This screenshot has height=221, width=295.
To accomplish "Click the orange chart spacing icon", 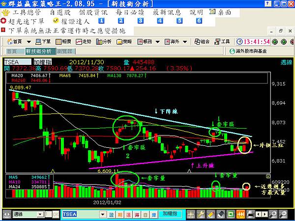I will click(241, 215).
